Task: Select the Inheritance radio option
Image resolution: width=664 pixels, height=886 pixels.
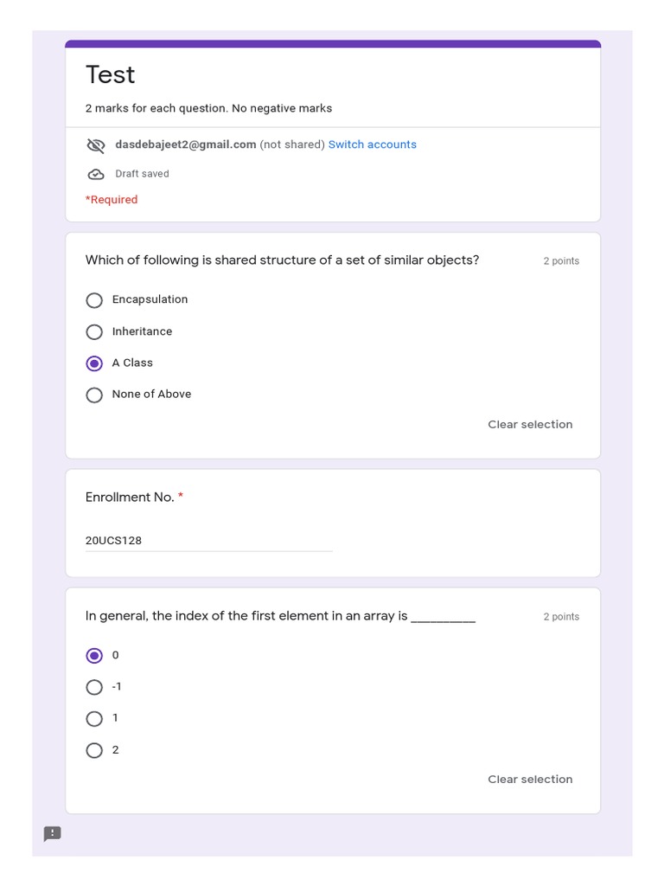Action: [94, 332]
